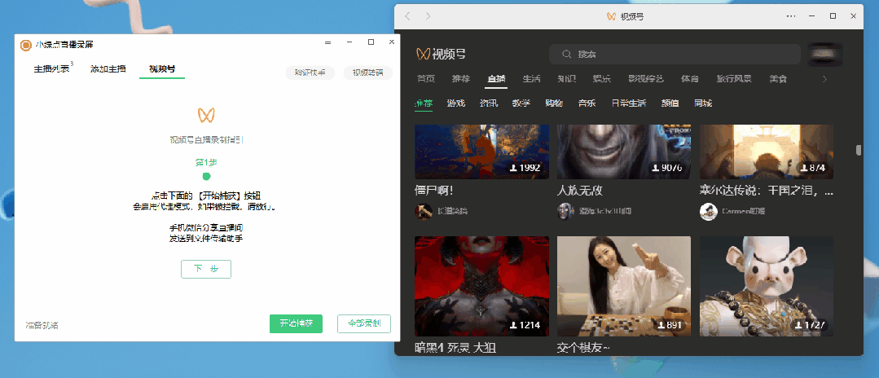The image size is (879, 378).
Task: Open the hamburger menu in the 小绿点直播录屏 title bar
Action: [328, 42]
